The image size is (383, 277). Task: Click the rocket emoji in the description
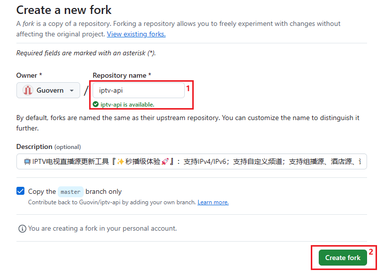tap(165, 161)
